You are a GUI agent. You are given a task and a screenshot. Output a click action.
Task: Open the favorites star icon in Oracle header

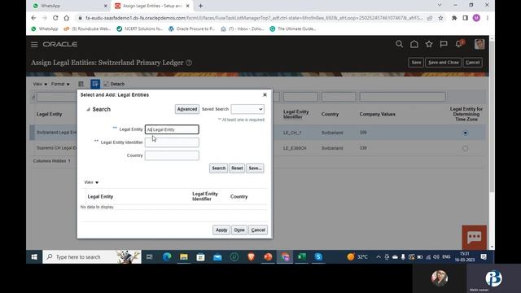[429, 44]
